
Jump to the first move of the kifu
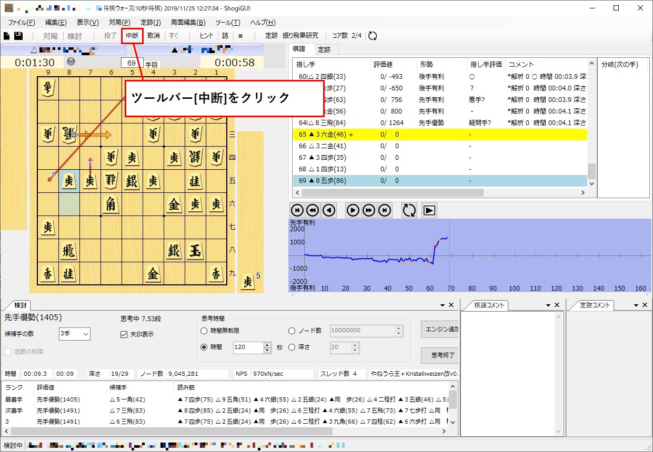click(297, 210)
